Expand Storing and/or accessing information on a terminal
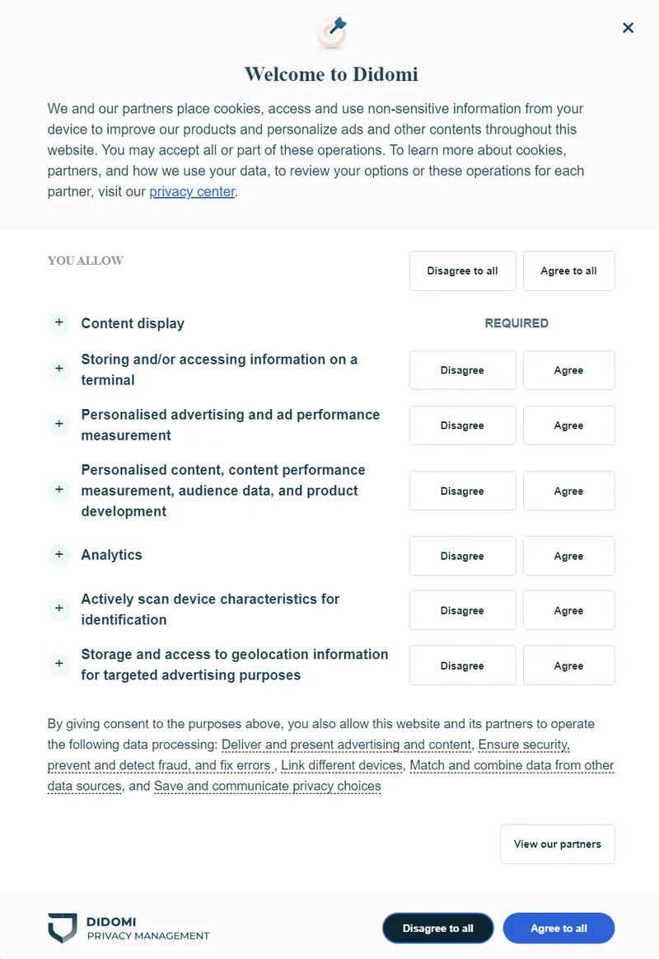659x959 pixels. pyautogui.click(x=58, y=369)
